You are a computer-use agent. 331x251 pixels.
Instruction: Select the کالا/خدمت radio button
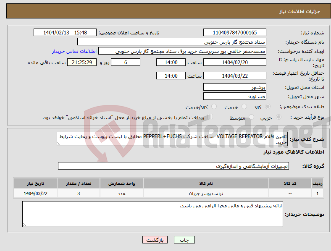click(214, 107)
